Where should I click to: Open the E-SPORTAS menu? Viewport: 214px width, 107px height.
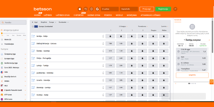pyautogui.click(x=79, y=15)
